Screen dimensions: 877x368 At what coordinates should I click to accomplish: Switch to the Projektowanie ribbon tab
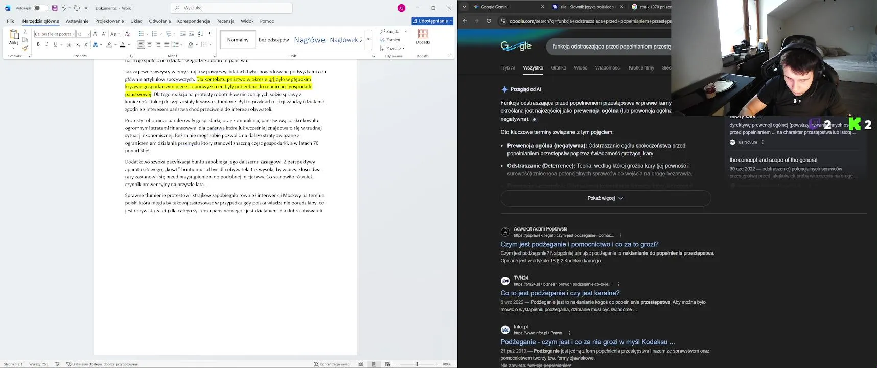tap(109, 21)
